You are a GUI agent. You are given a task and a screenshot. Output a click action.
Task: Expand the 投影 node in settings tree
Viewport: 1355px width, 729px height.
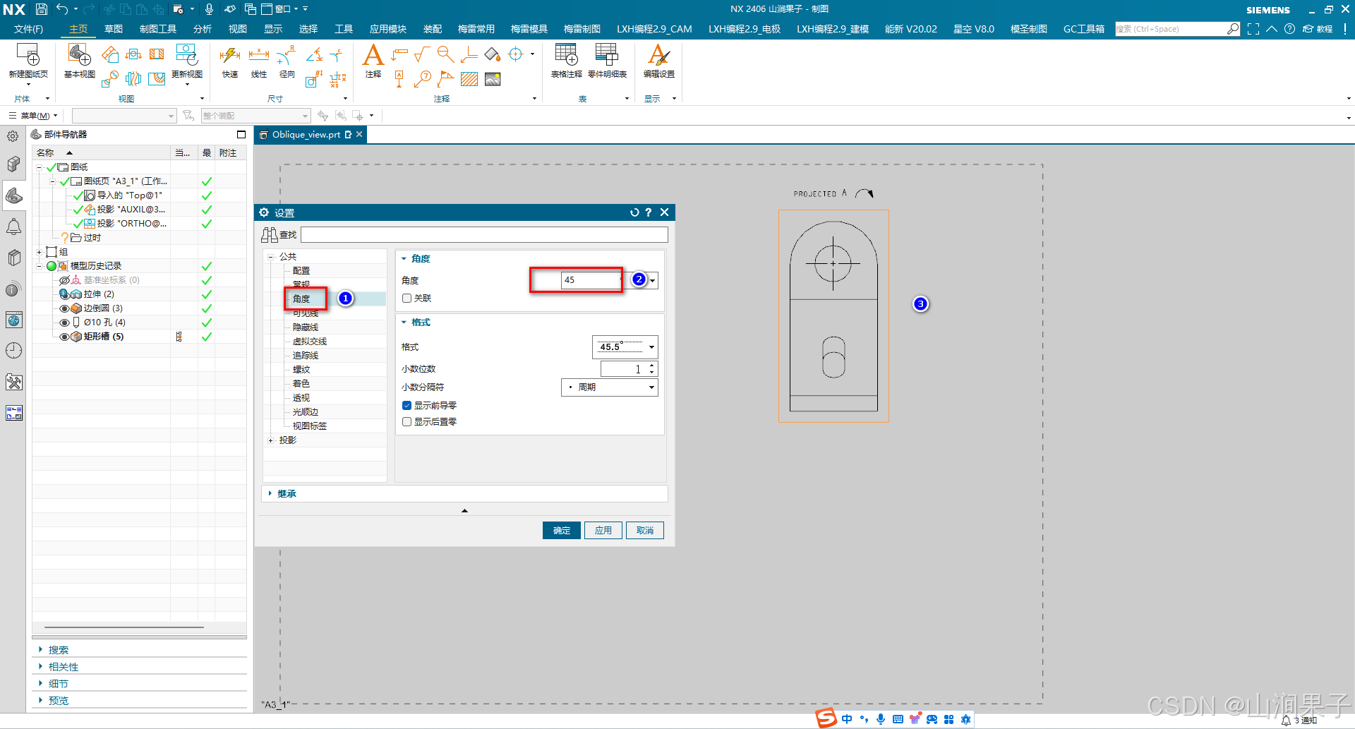270,440
